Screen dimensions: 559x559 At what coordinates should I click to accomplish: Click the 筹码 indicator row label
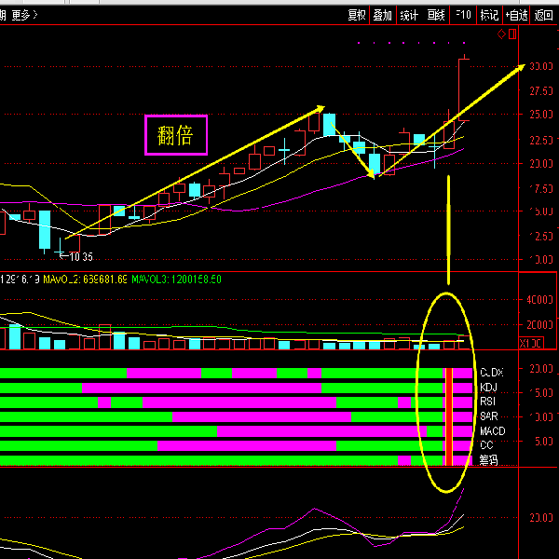tap(488, 461)
